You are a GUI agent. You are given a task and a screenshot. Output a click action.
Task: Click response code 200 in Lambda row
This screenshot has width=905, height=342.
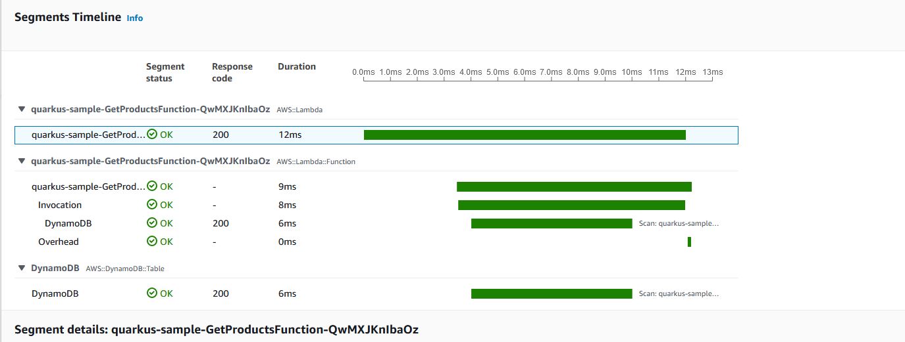pyautogui.click(x=220, y=135)
